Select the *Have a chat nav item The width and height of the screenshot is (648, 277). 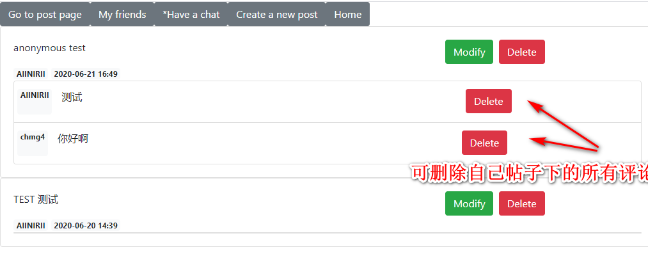pos(191,15)
